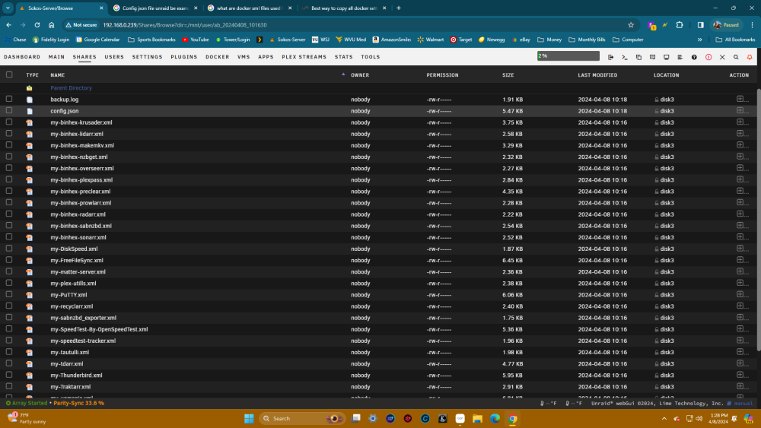The image size is (761, 428).
Task: Select checkbox for my-binhex-plexpass.xml
Action: click(9, 179)
